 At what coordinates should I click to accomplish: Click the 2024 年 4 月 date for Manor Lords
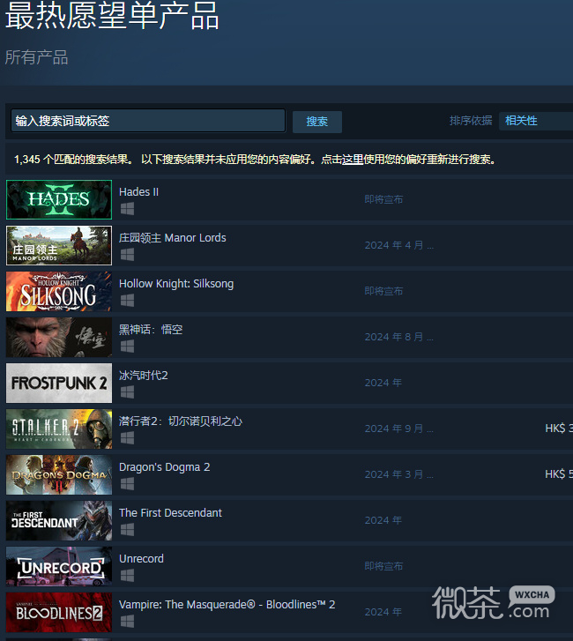(x=398, y=245)
